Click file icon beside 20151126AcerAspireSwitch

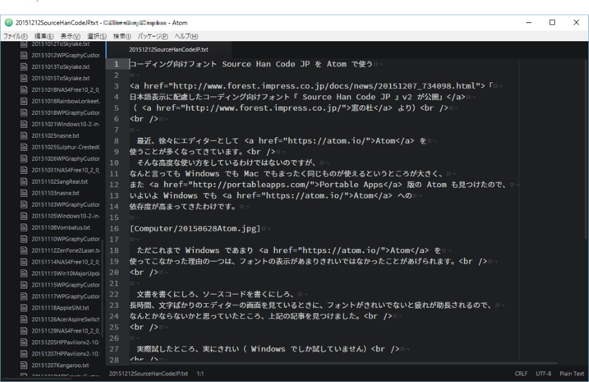pos(24,320)
